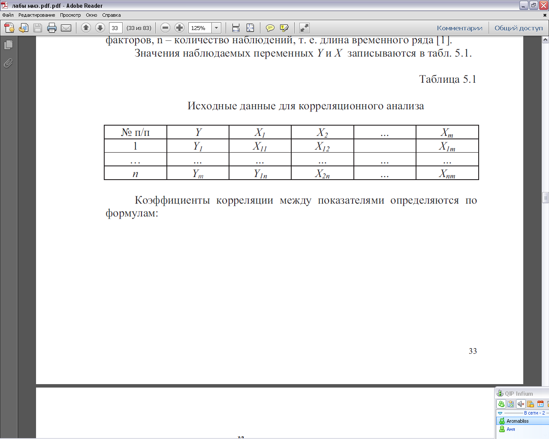Close the document with the menu bar X
The height and width of the screenshot is (439, 549).
[545, 15]
